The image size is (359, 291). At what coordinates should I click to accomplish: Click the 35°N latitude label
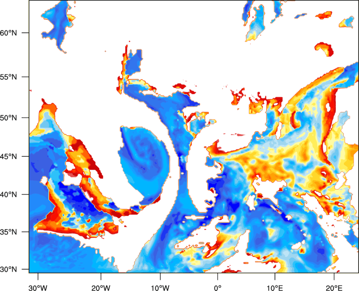pyautogui.click(x=9, y=232)
